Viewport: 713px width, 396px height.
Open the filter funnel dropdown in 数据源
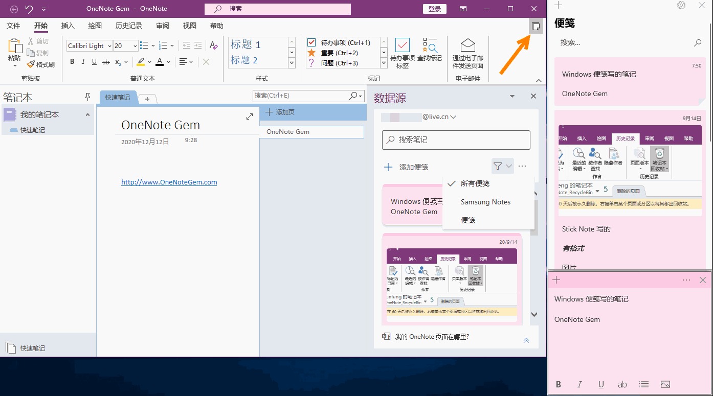coord(502,166)
